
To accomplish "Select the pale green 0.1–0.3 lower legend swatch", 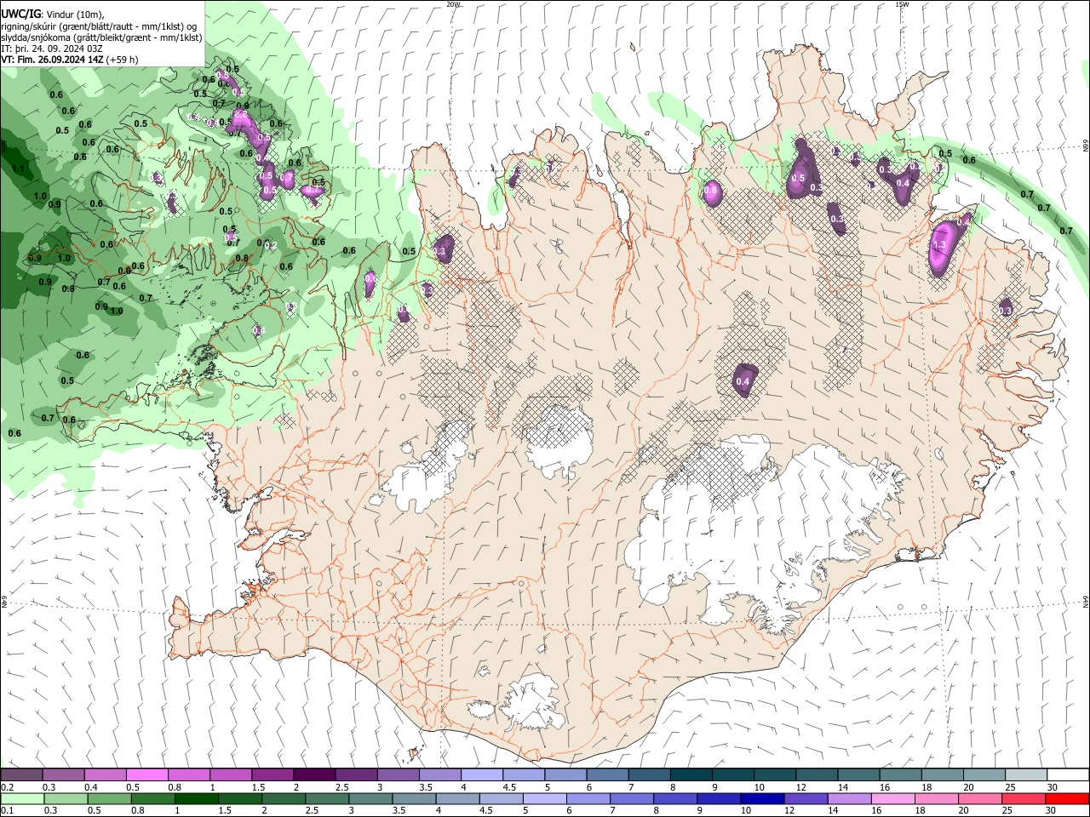I will coord(22,799).
